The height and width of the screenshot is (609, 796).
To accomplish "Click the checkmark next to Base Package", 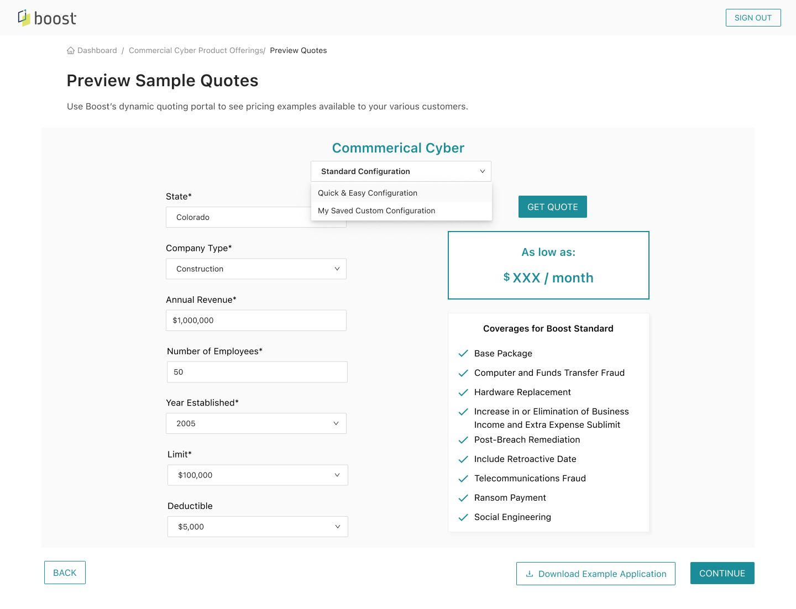I will coord(463,354).
